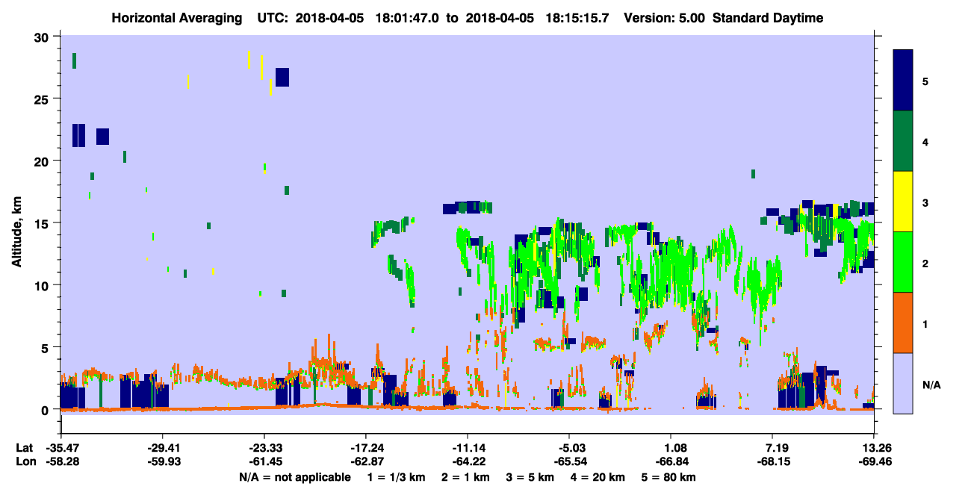
Task: Click latitude value -23.33
Action: (264, 448)
